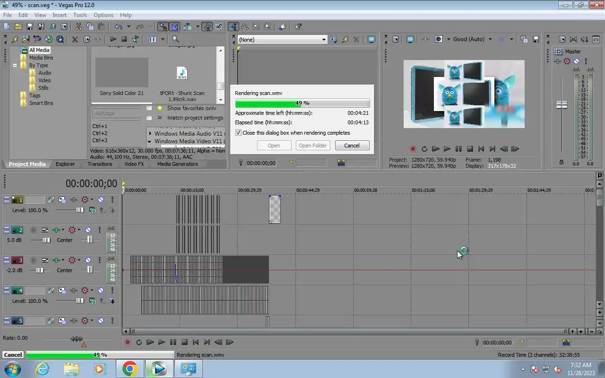Screen dimensions: 605x378
Task: Select the Zoom Edit tool
Action: [268, 26]
